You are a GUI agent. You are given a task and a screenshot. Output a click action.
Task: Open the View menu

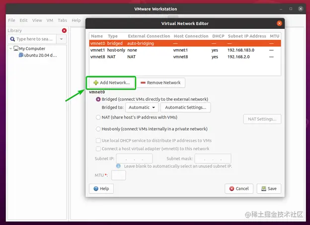pos(37,20)
